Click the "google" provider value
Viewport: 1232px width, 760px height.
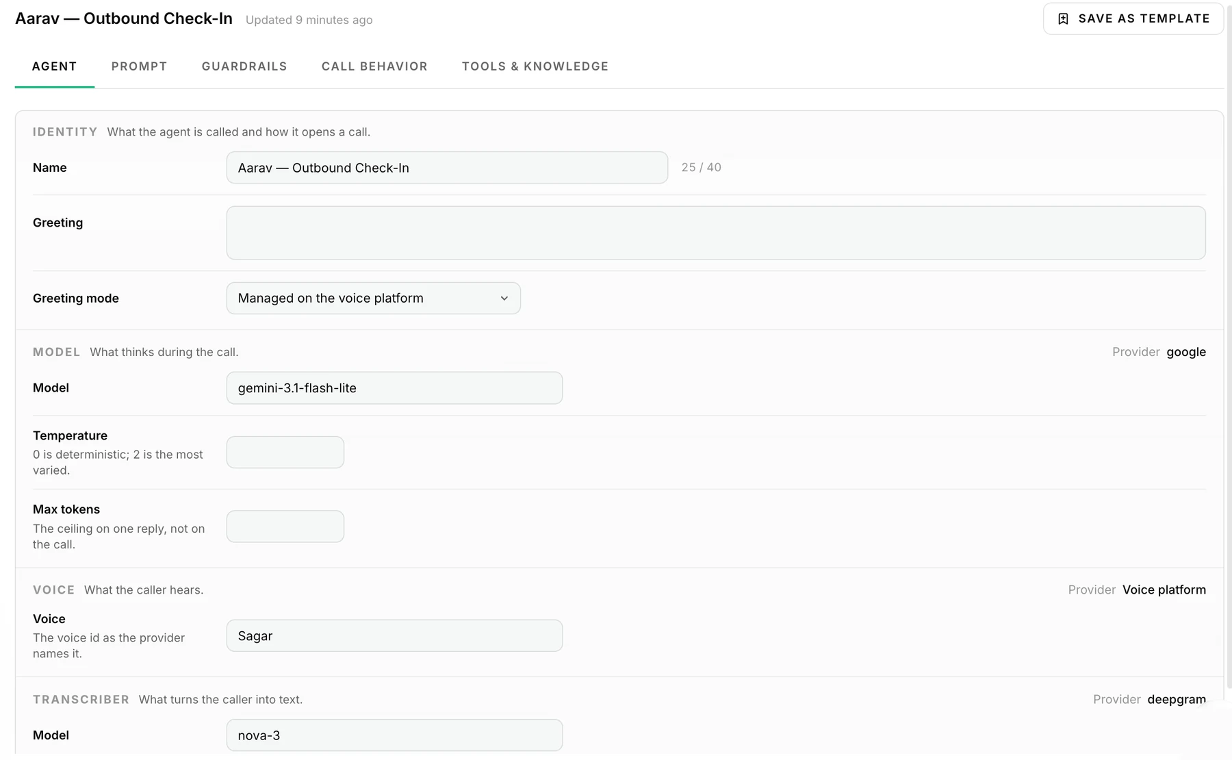[x=1186, y=352]
